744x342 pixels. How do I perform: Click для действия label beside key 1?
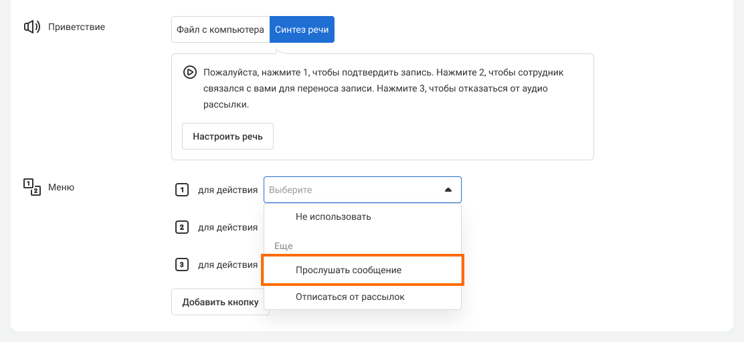click(x=227, y=190)
